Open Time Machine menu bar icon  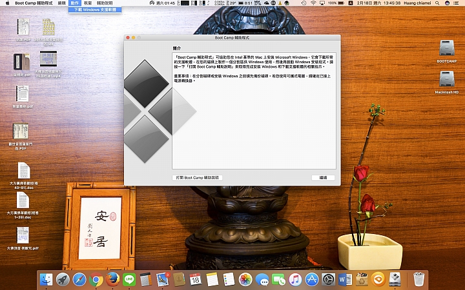click(304, 3)
